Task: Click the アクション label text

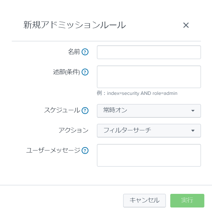Action: point(73,130)
